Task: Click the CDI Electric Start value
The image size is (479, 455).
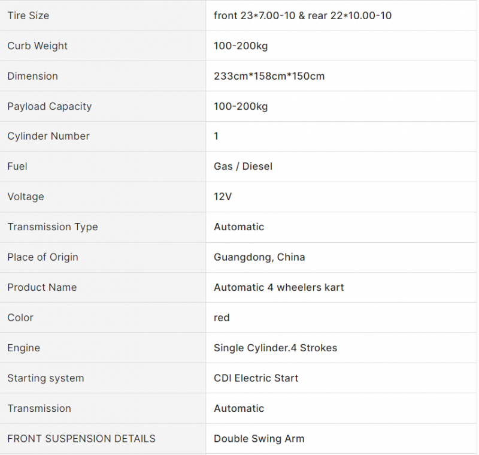Action: [x=256, y=378]
